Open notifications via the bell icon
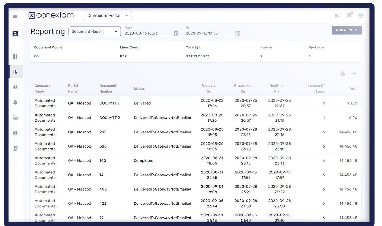This screenshot has width=382, height=226. (x=15, y=102)
